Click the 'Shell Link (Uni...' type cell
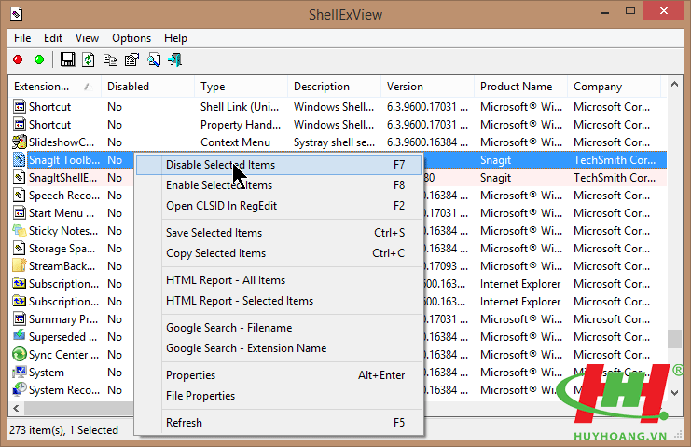This screenshot has height=447, width=691. [x=240, y=107]
